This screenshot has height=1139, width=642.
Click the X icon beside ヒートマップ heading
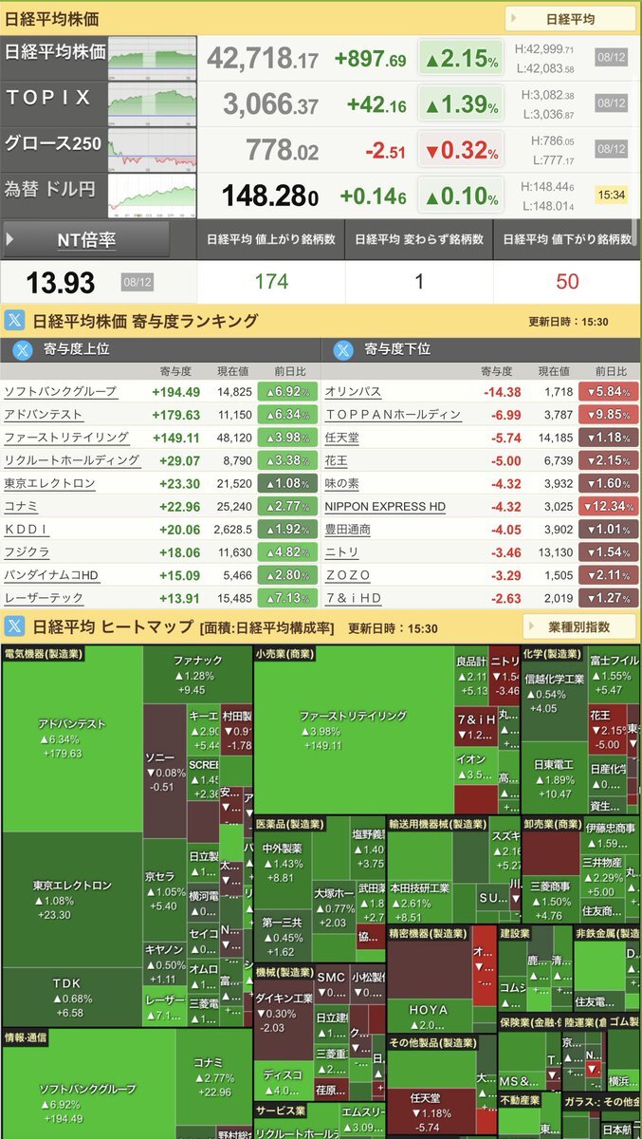point(14,626)
